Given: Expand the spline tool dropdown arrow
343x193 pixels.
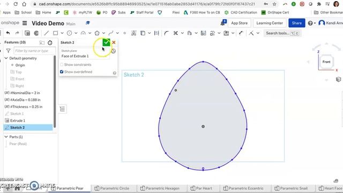Looking at the screenshot, I should [x=117, y=33].
